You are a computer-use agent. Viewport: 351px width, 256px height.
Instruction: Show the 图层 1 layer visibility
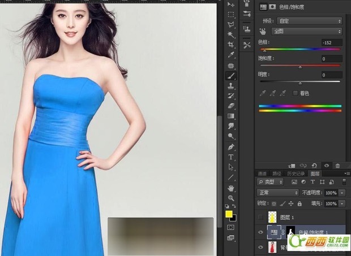pos(262,217)
